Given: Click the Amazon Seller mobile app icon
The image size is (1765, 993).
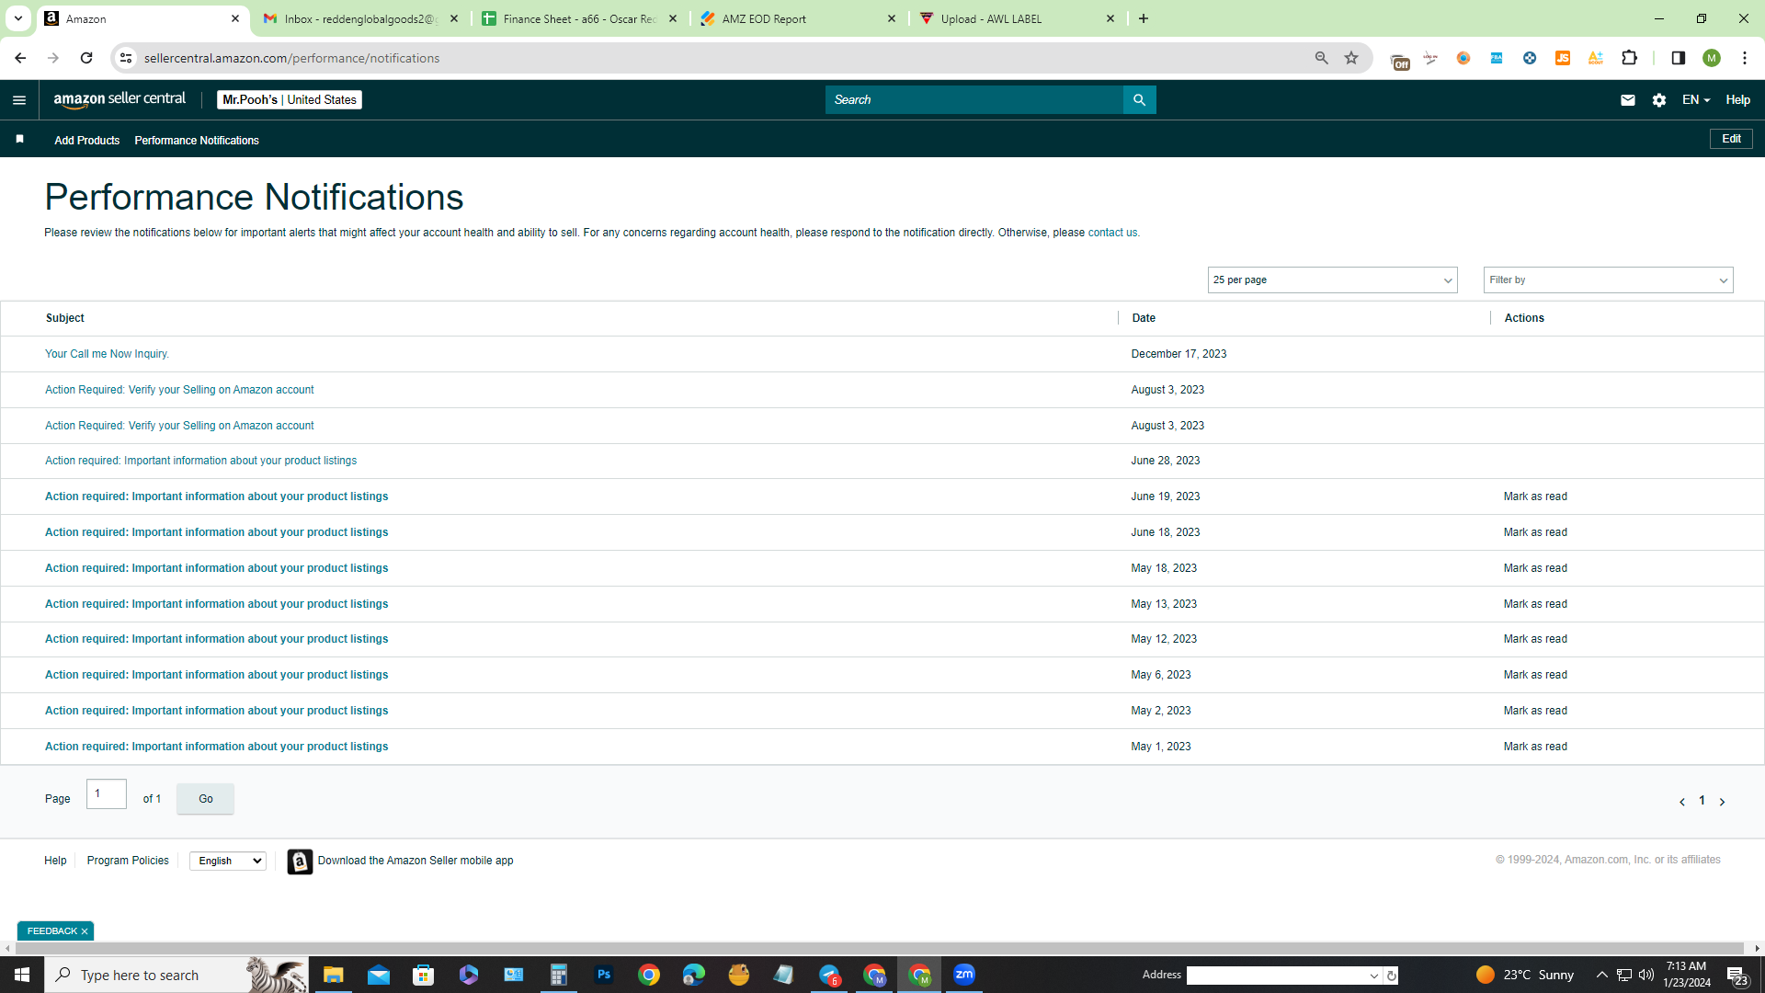Looking at the screenshot, I should click(300, 862).
